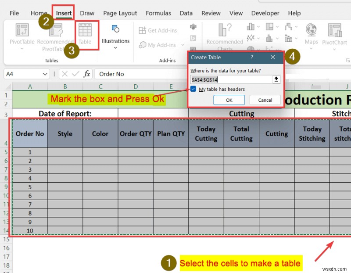This screenshot has width=351, height=273.
Task: Click the Get Add-ins icon
Action: click(x=143, y=30)
